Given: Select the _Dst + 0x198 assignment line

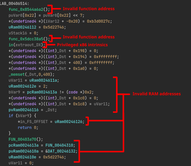Looking at the screenshot, I should click(53, 51).
